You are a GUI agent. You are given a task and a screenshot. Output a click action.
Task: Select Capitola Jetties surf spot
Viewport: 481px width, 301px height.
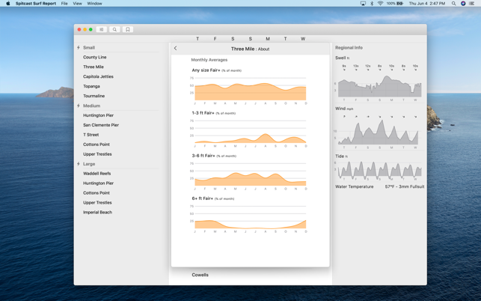(98, 76)
